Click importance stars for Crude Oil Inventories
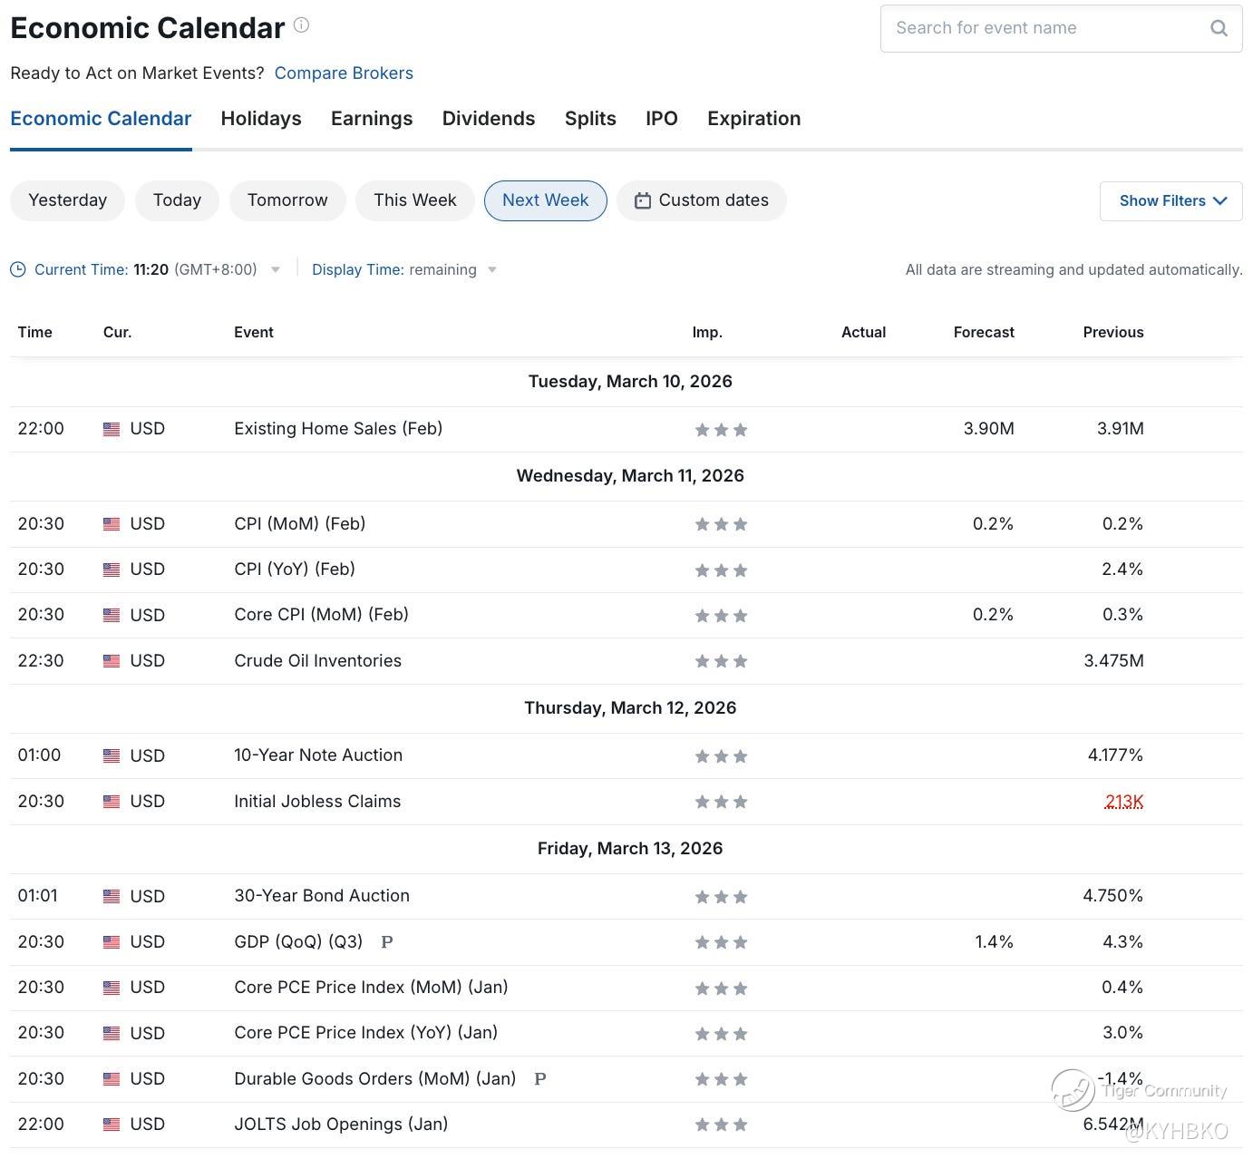Screen dimensions: 1253x1159 721,661
